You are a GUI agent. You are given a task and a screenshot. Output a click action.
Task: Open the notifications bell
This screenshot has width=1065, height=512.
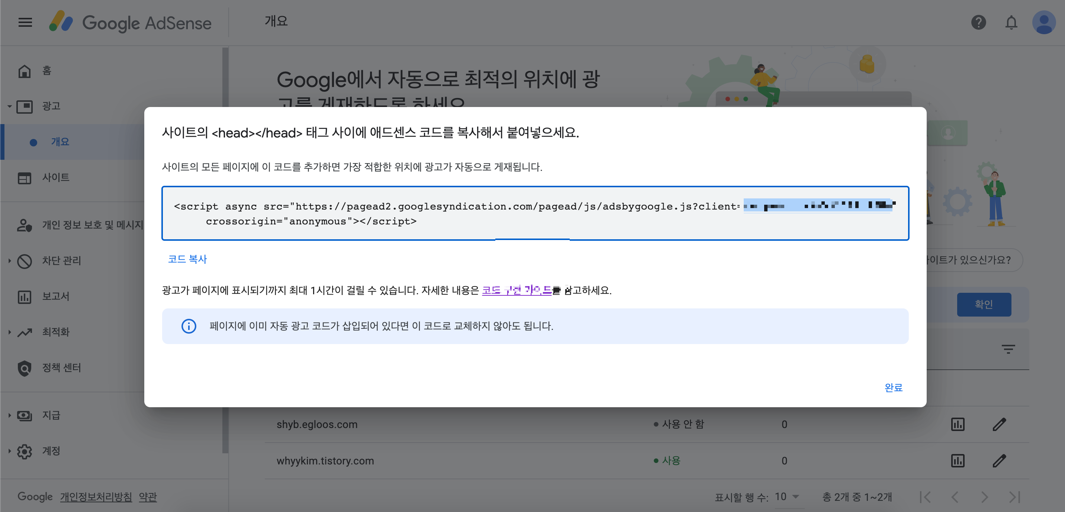point(1011,22)
